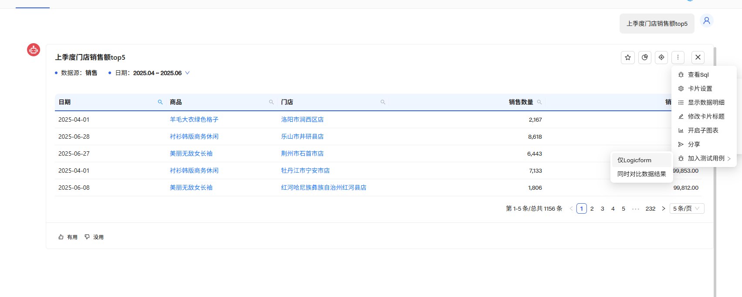Click pagination ellipsis to jump forward
The height and width of the screenshot is (297, 742).
point(636,209)
